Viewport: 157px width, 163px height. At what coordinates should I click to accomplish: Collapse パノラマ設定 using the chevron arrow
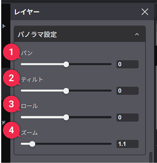pyautogui.click(x=137, y=34)
